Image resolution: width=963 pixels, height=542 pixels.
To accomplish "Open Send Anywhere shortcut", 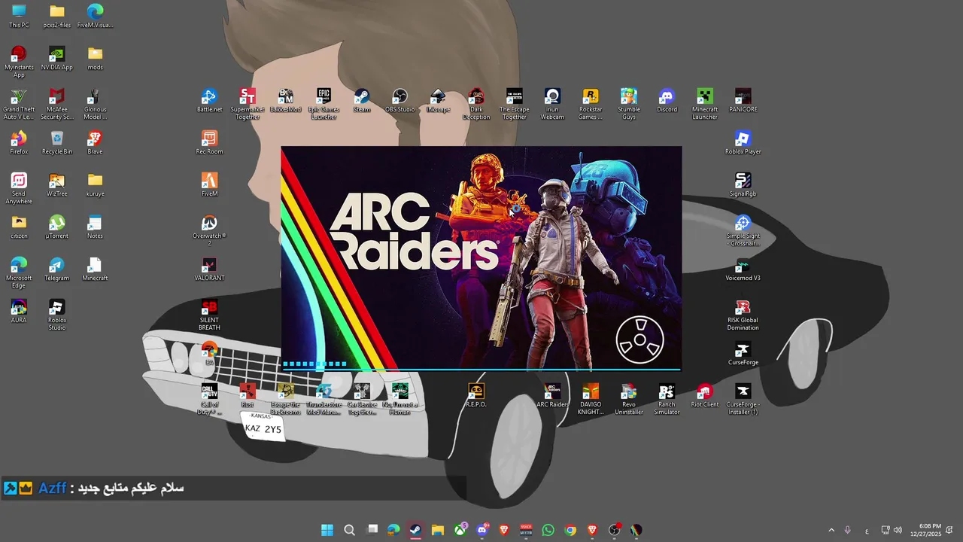I will (x=19, y=188).
